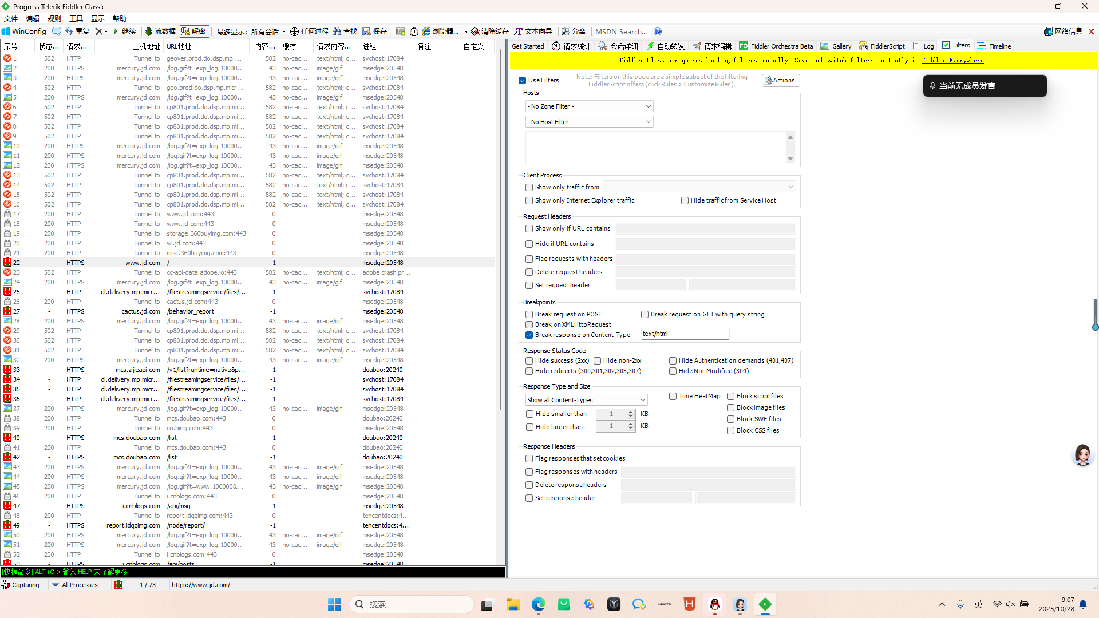
Task: Click the Actions button
Action: pos(780,81)
